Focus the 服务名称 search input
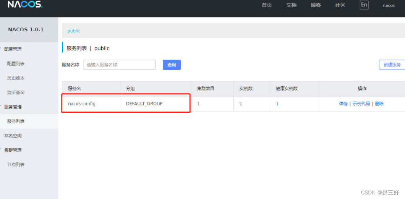 pos(120,65)
